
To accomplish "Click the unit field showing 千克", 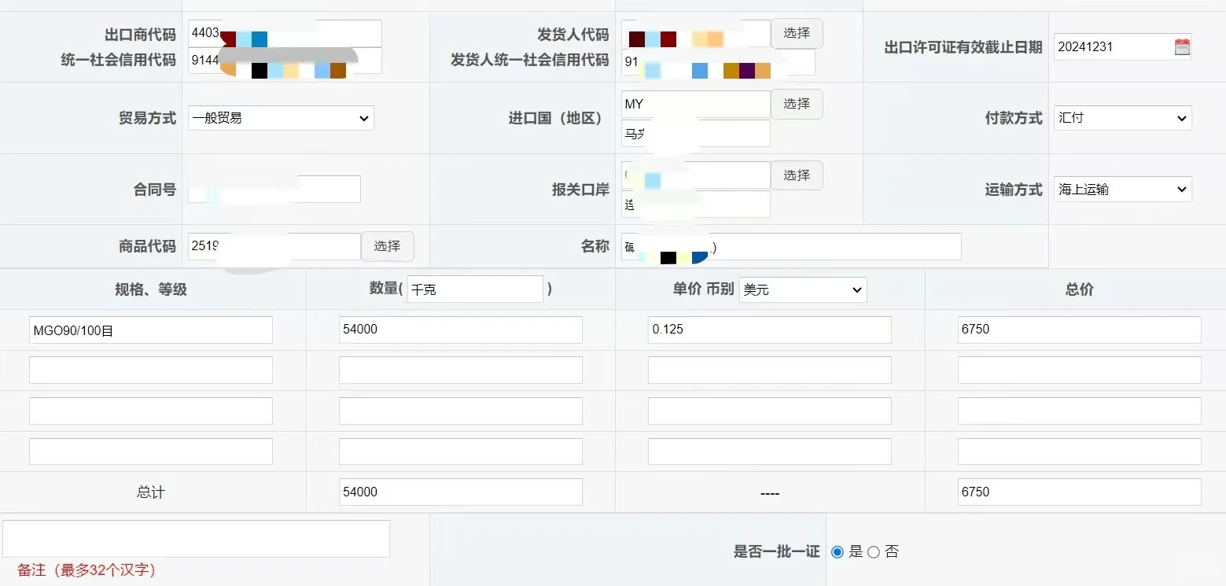I will [x=474, y=289].
